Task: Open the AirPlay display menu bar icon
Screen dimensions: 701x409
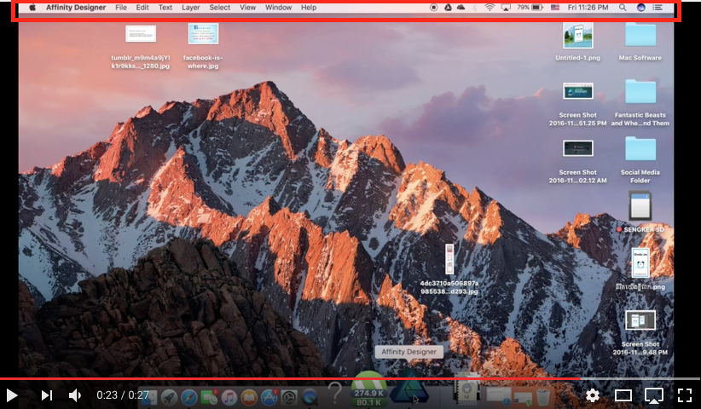Action: click(506, 8)
